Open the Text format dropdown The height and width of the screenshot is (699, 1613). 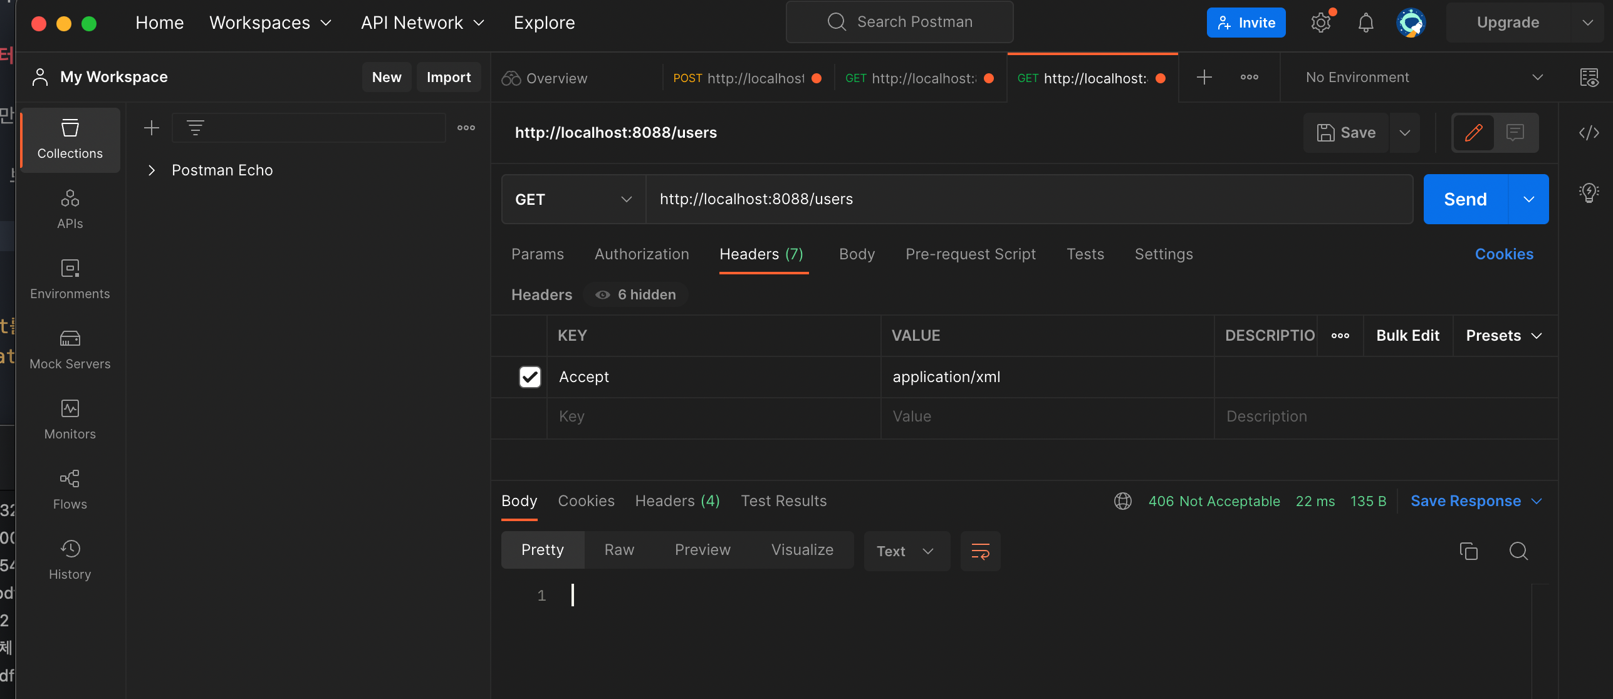click(906, 551)
